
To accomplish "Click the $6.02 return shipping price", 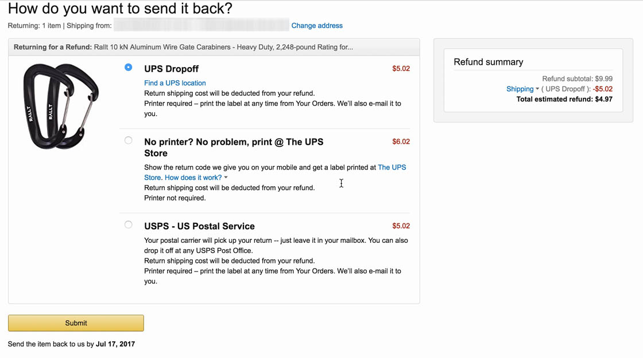I will [401, 141].
